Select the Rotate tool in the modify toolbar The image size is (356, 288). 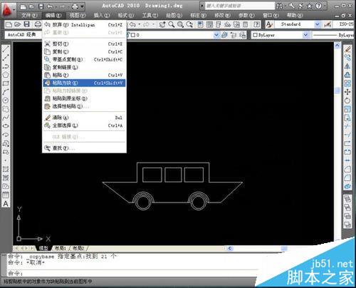(347, 101)
